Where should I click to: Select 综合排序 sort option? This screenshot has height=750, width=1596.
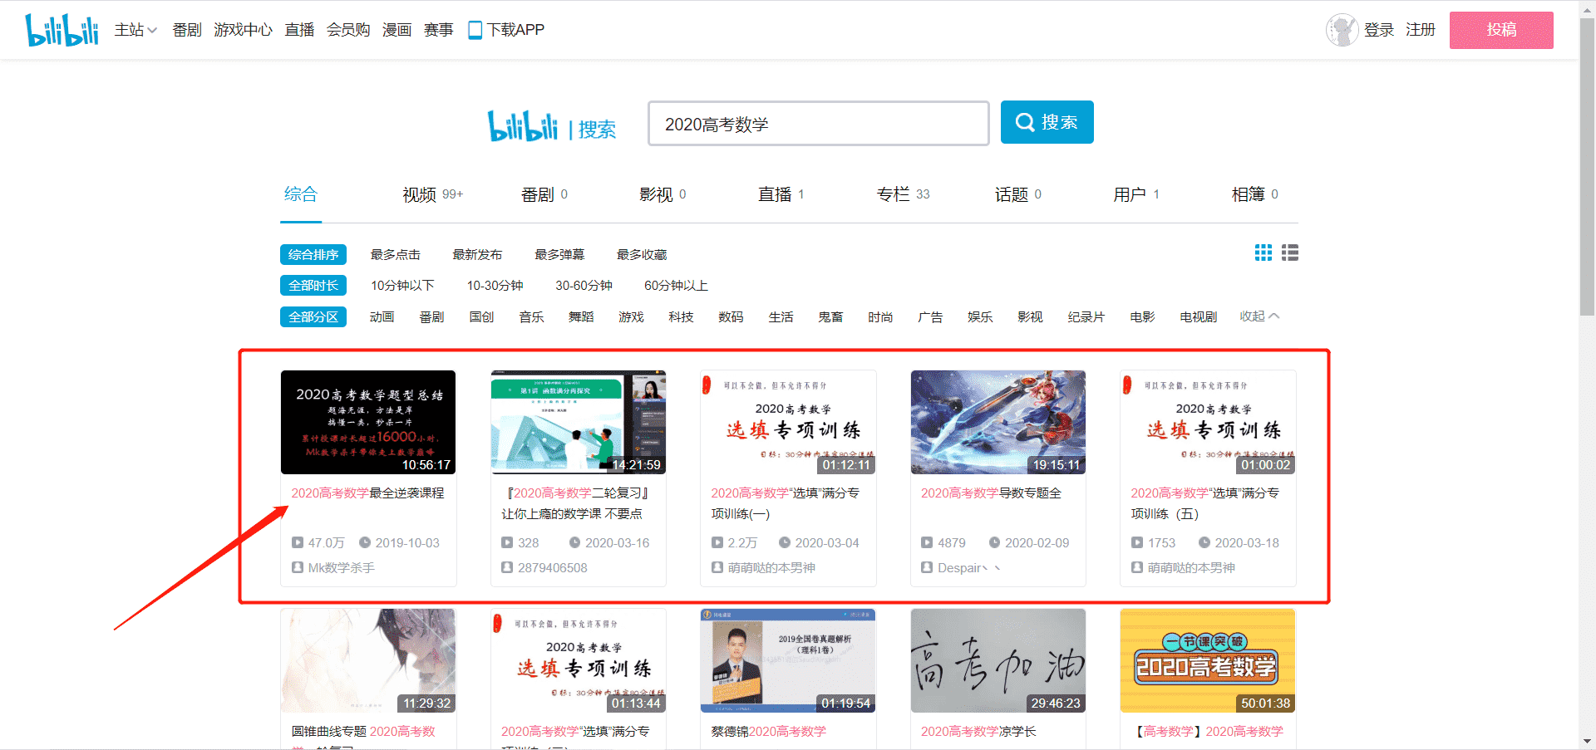click(313, 254)
